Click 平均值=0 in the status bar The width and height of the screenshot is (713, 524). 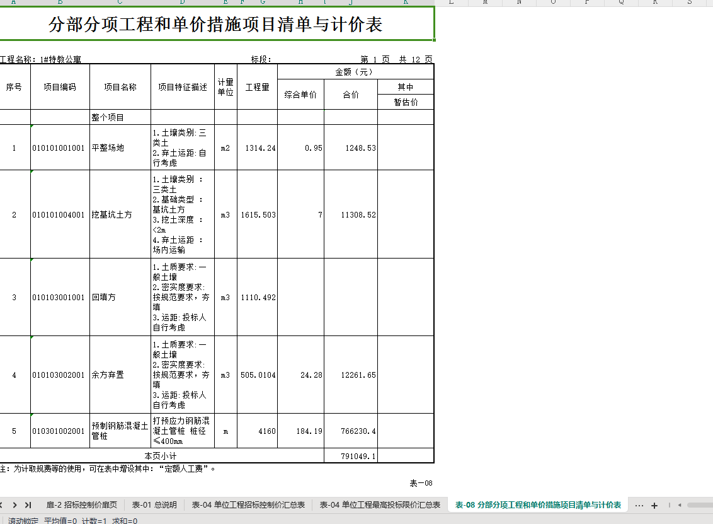60,520
